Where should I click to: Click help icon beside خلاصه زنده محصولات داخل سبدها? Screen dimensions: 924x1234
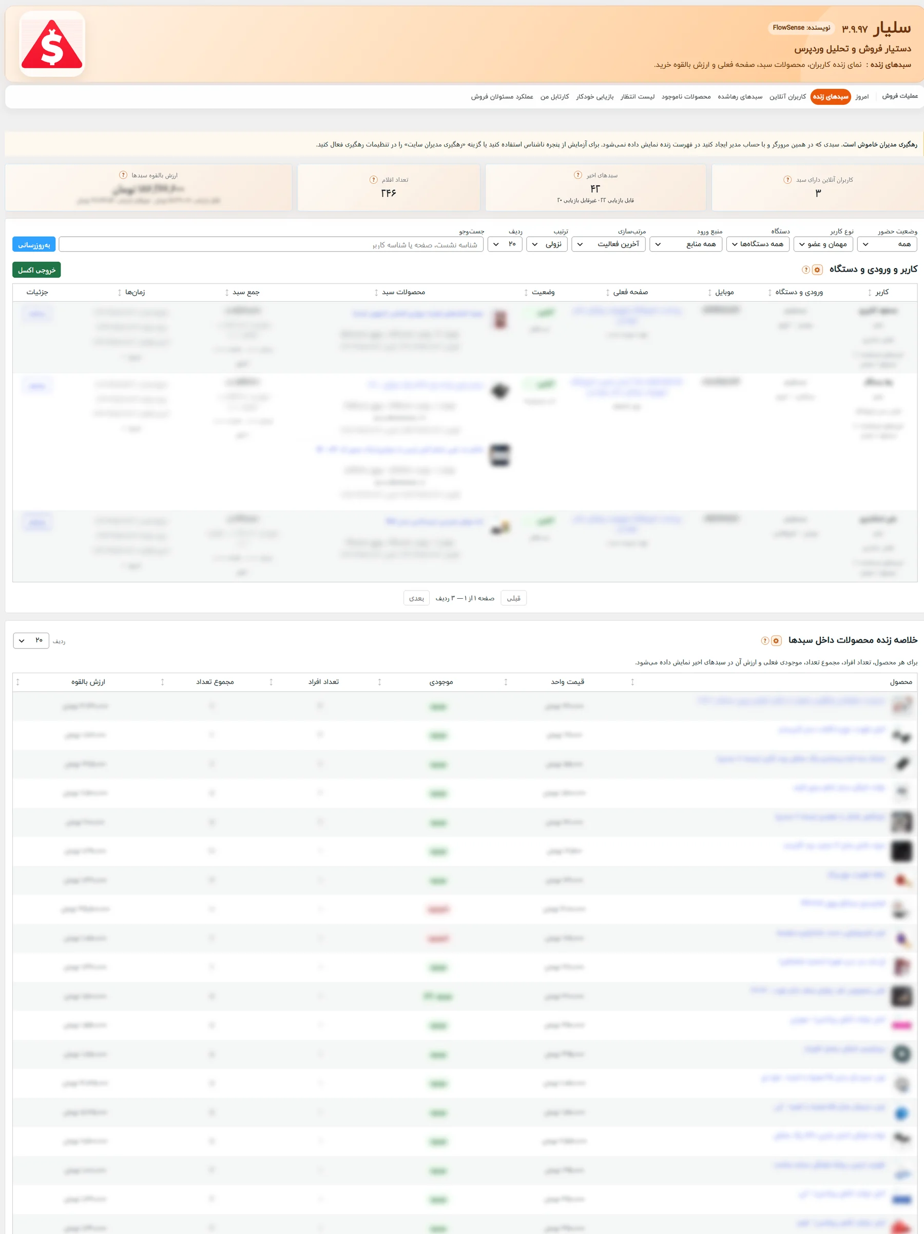pyautogui.click(x=765, y=640)
